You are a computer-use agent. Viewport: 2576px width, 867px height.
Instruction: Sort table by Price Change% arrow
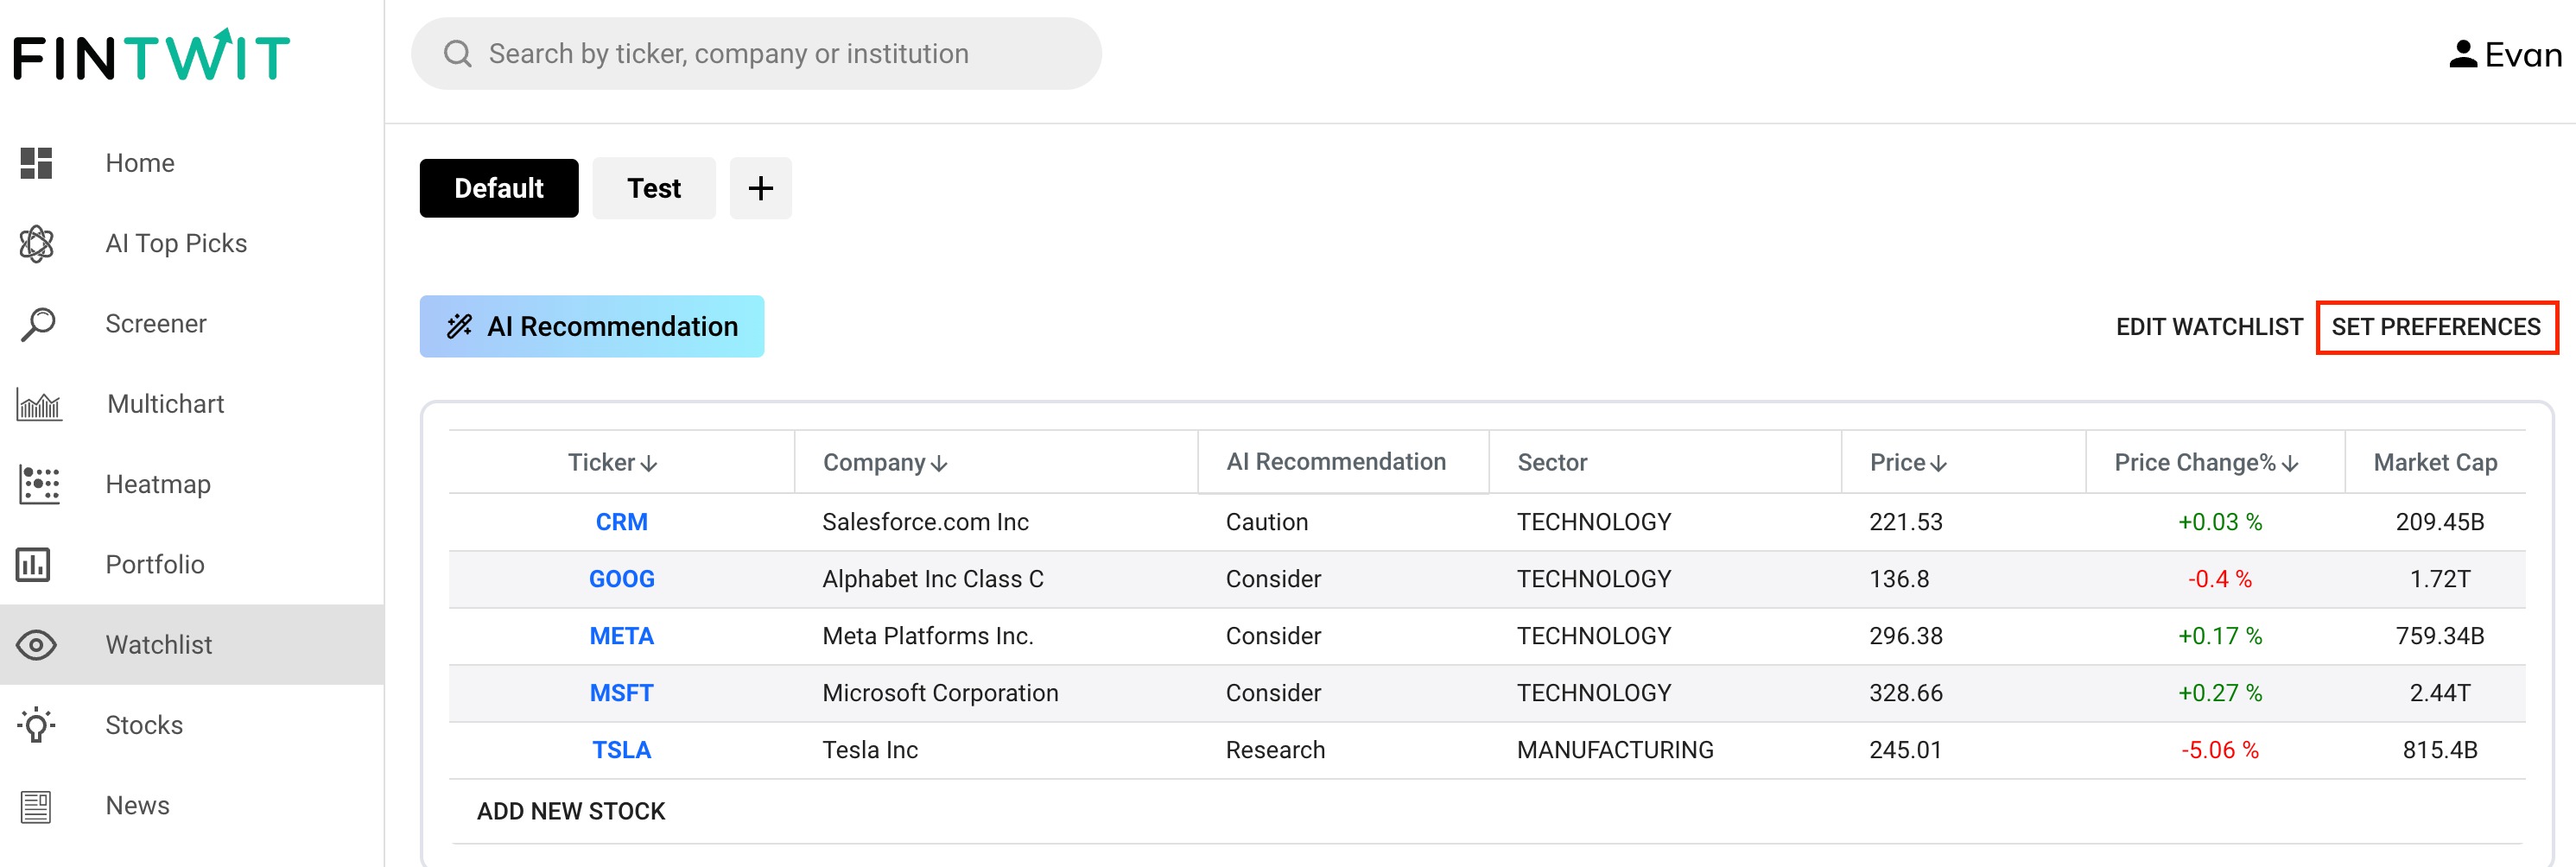click(2291, 464)
